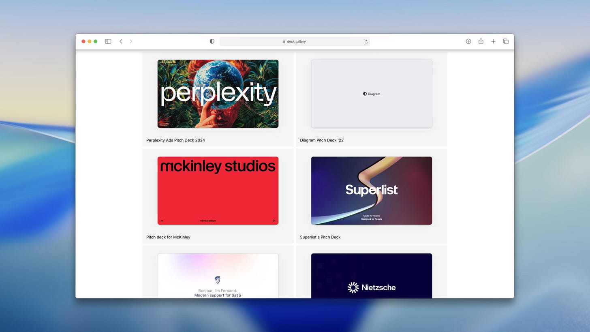Open the Fernand 'Modern support for SaaS' thumbnail
The image size is (590, 332).
(218, 276)
